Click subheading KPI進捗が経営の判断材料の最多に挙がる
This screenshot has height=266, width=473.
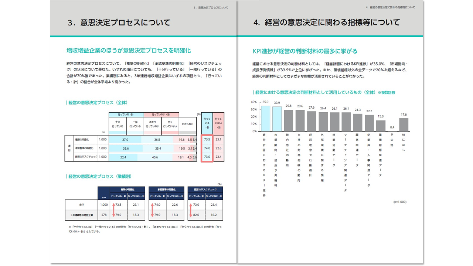[x=305, y=51]
